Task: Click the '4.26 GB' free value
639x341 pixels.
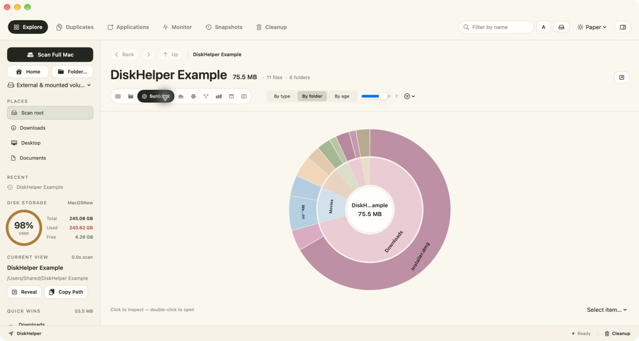Action: [84, 237]
